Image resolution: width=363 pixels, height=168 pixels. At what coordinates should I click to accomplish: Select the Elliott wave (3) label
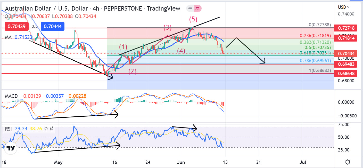[167, 27]
